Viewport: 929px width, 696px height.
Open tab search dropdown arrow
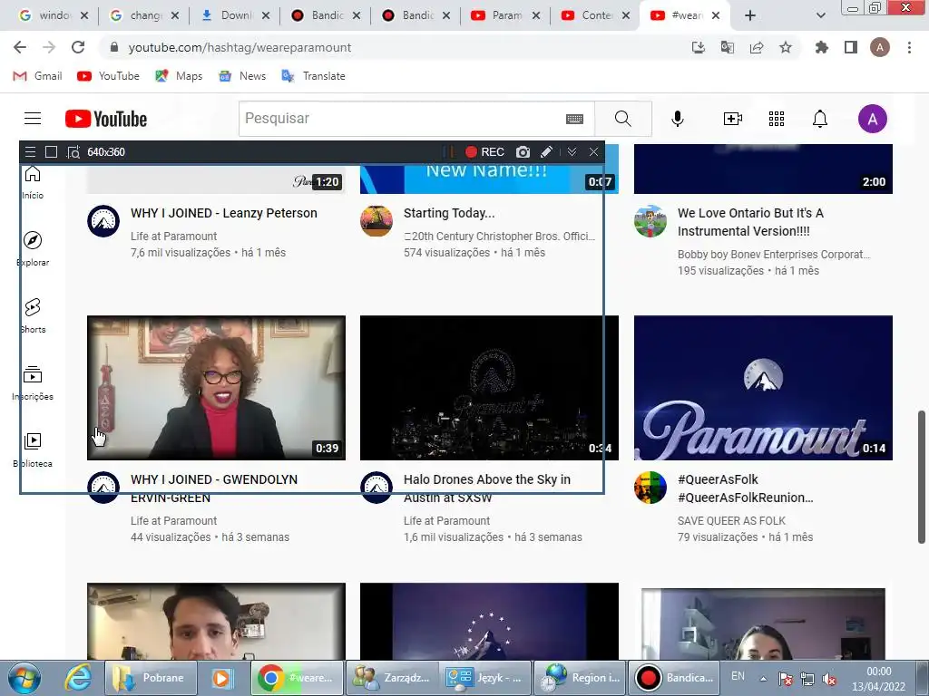(x=820, y=16)
